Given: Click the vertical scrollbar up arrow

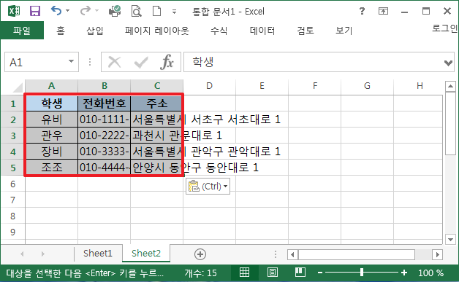Looking at the screenshot, I should tap(450, 86).
